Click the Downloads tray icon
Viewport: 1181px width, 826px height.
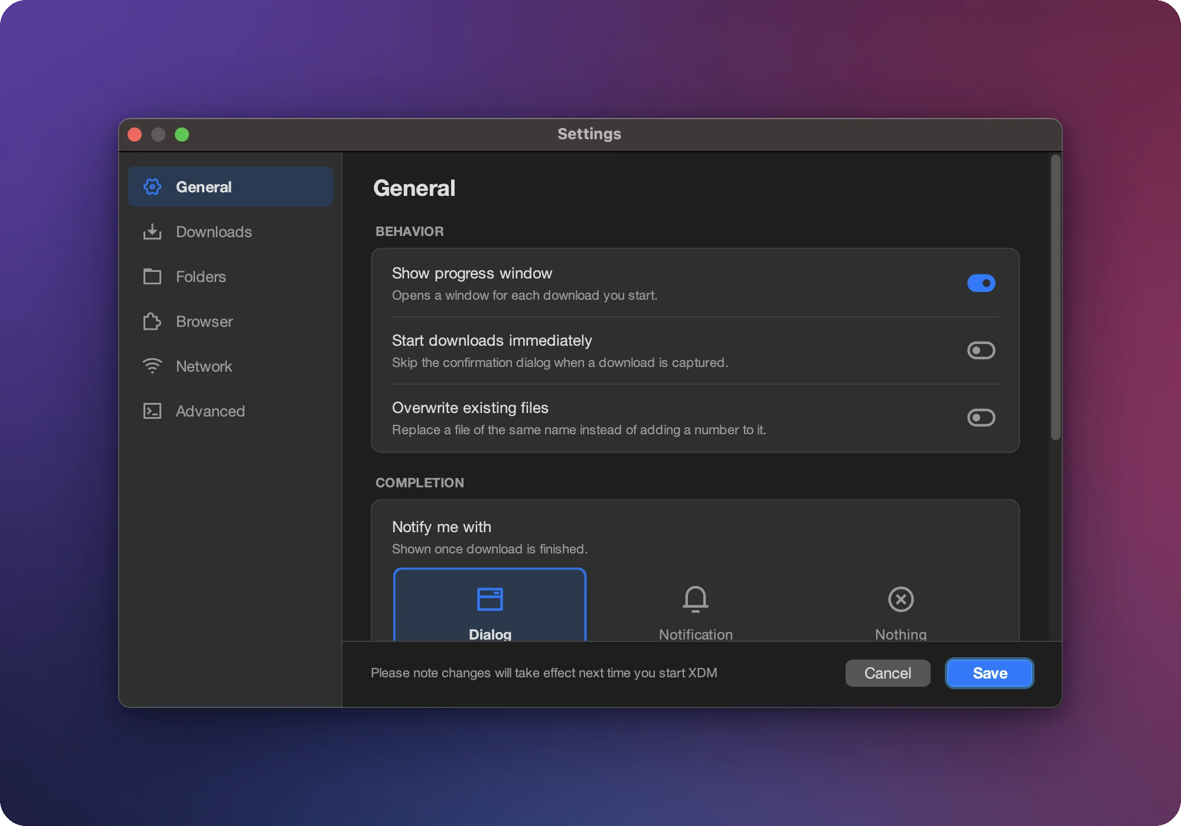[152, 231]
